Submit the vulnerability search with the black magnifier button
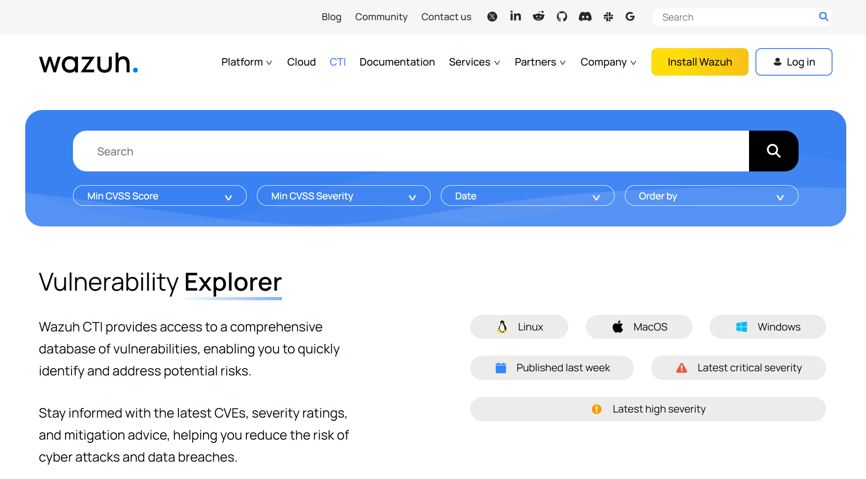 coord(774,151)
